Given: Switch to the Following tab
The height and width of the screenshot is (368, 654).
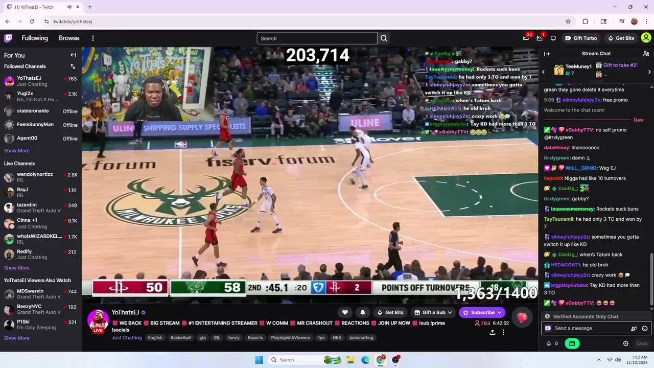Looking at the screenshot, I should point(35,38).
